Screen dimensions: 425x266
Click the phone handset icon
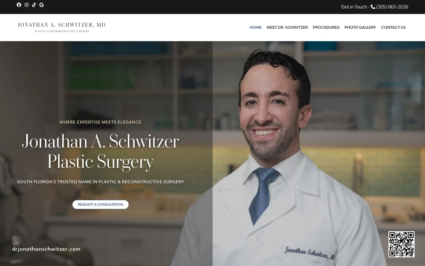(x=373, y=7)
